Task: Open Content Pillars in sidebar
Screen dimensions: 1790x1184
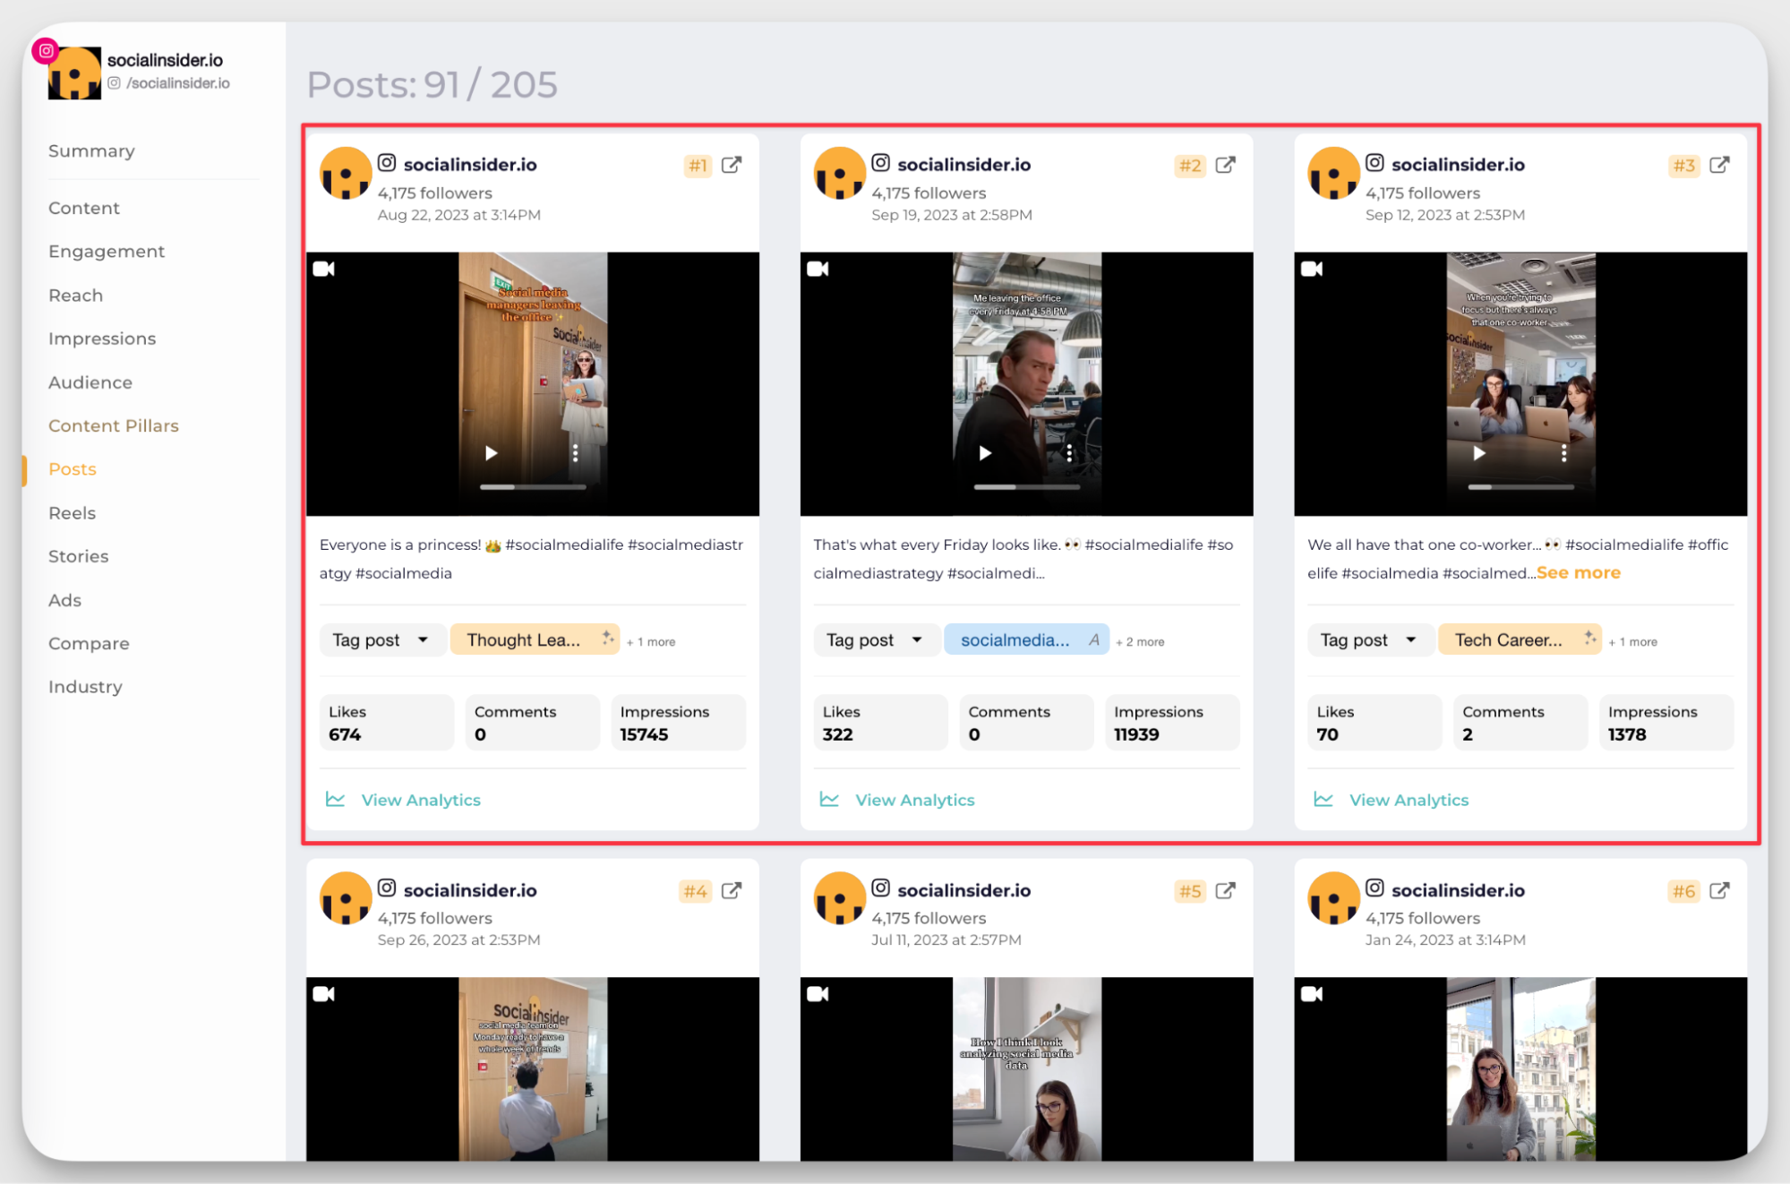Action: point(114,426)
